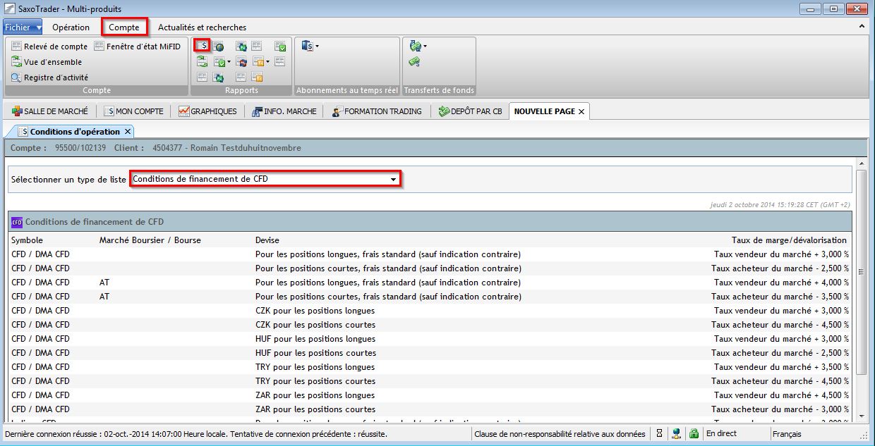Switch to the MON COMPTE tab
This screenshot has height=446, width=875.
134,111
